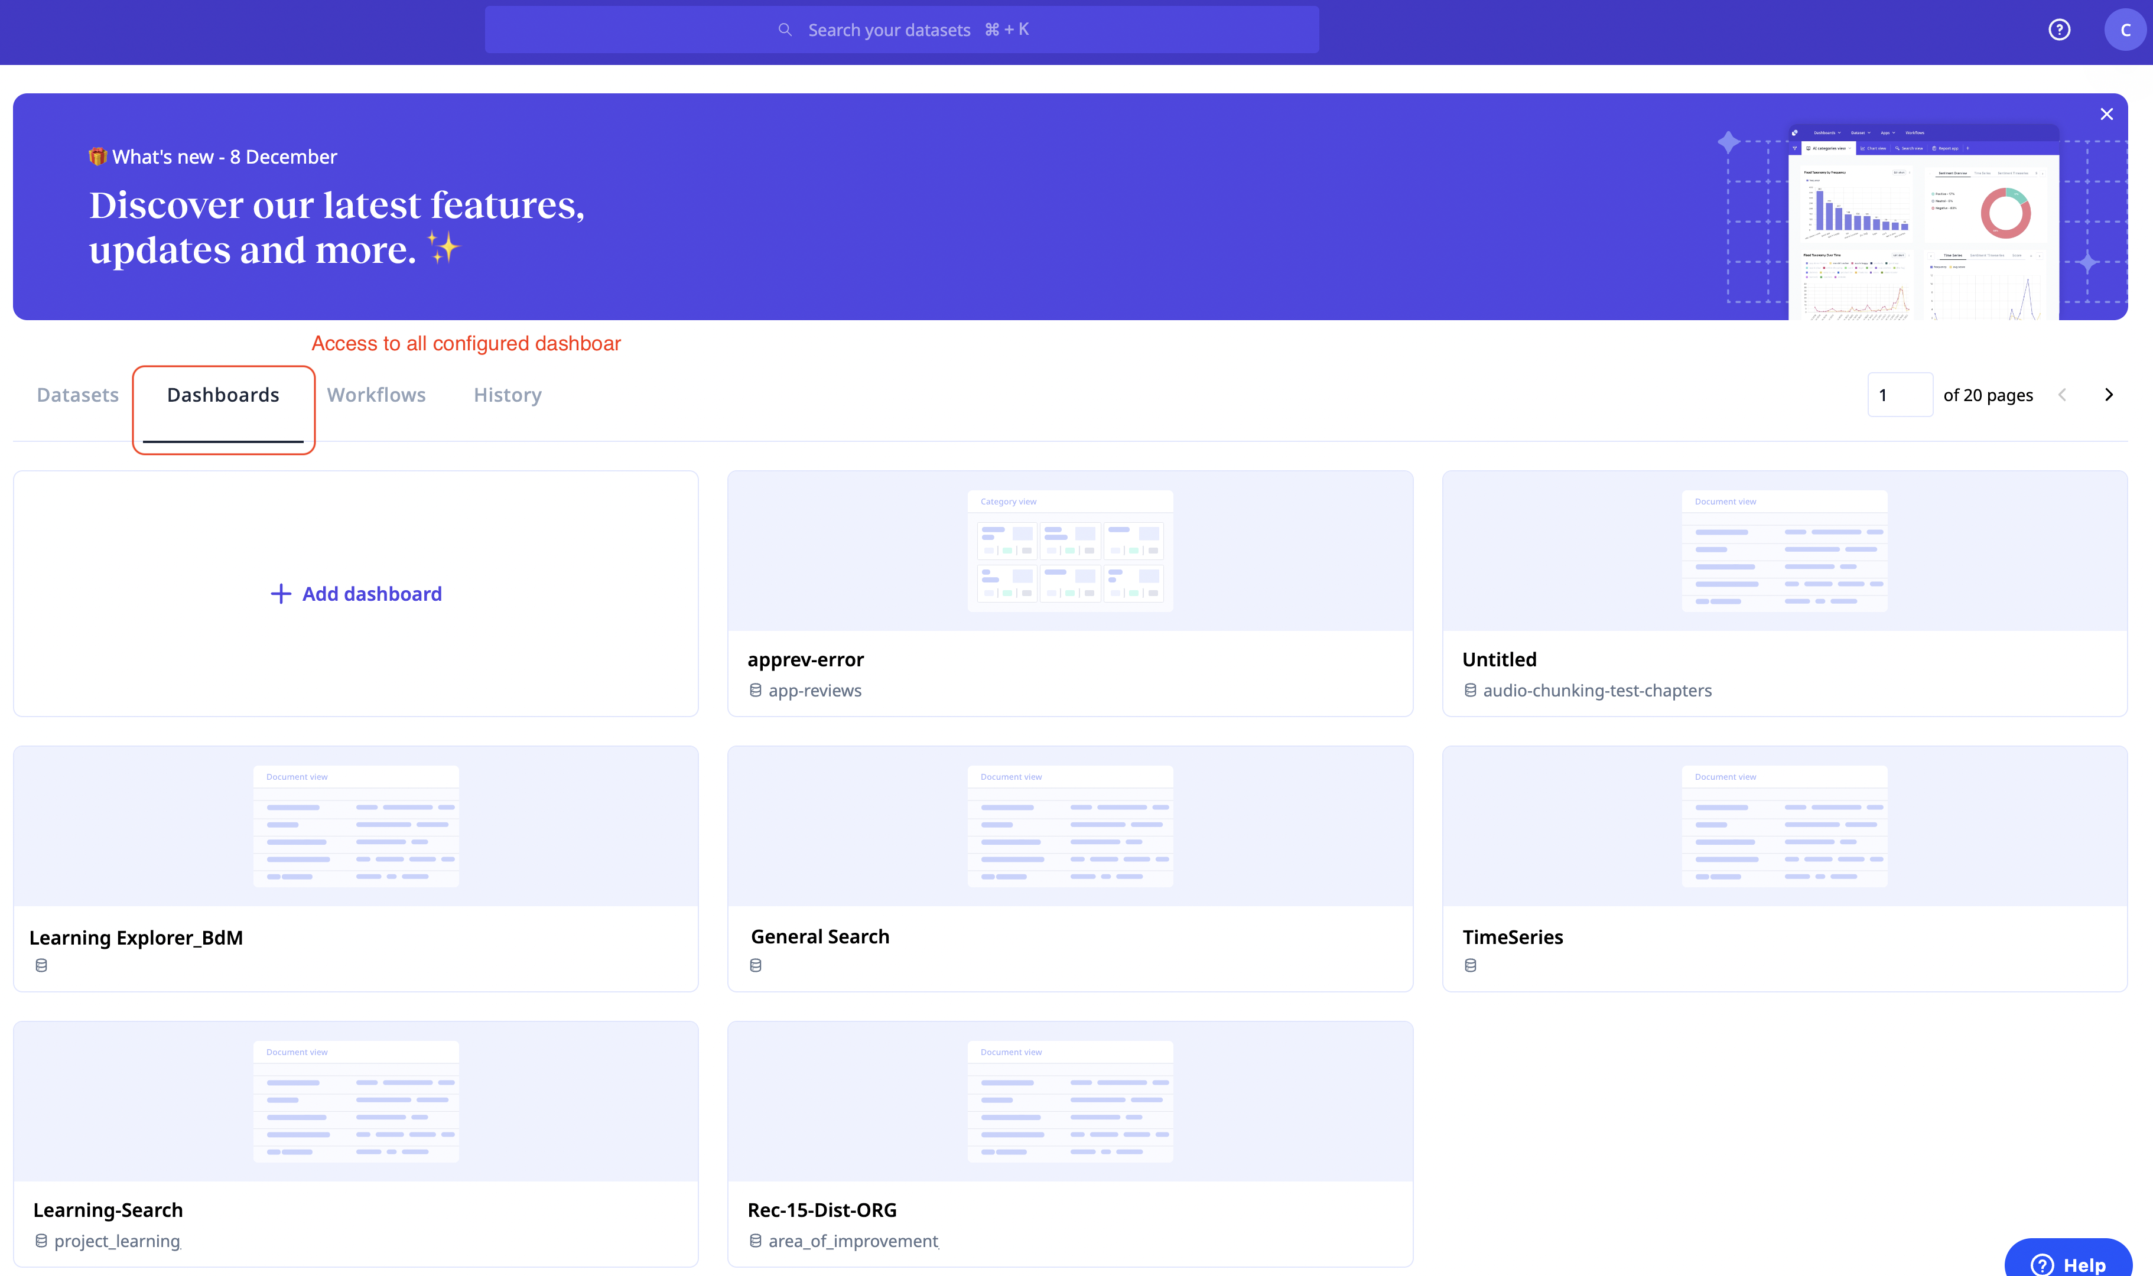Go to the previous page arrow
2153x1276 pixels.
point(2062,395)
